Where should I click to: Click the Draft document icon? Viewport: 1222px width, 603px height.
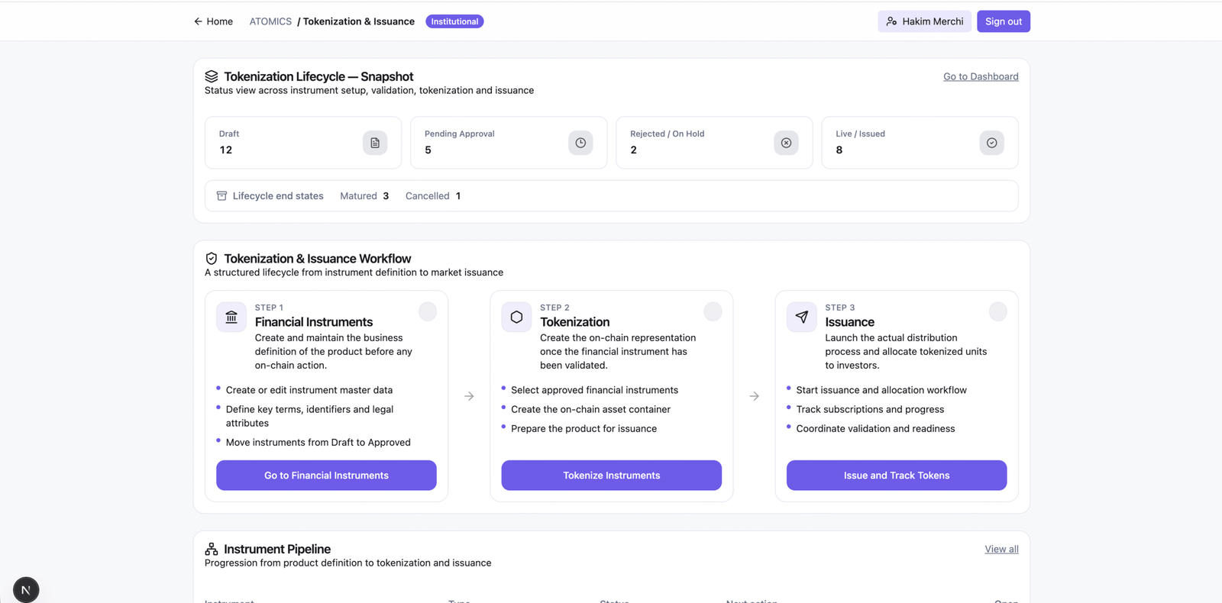pyautogui.click(x=375, y=143)
